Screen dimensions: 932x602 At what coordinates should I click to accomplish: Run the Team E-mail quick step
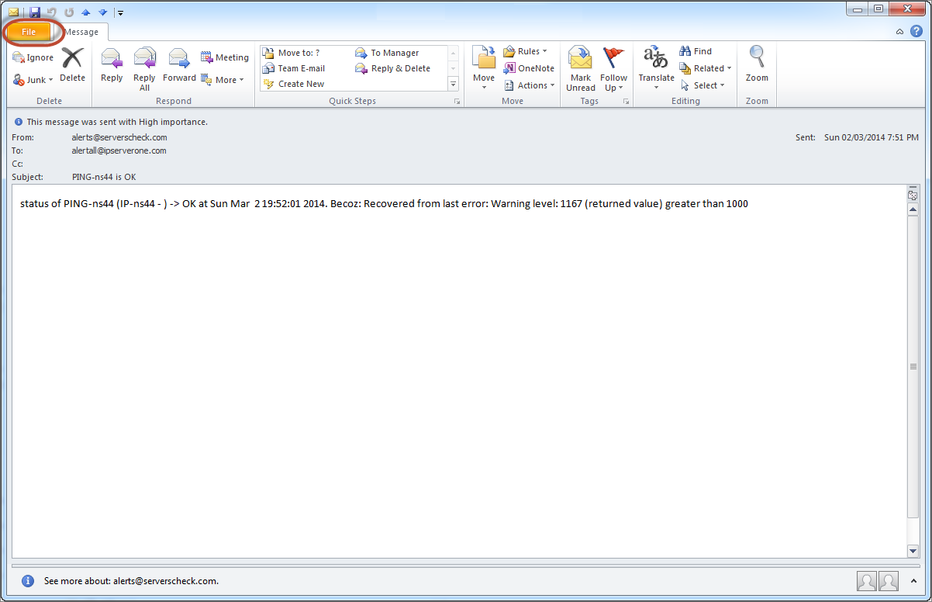294,68
